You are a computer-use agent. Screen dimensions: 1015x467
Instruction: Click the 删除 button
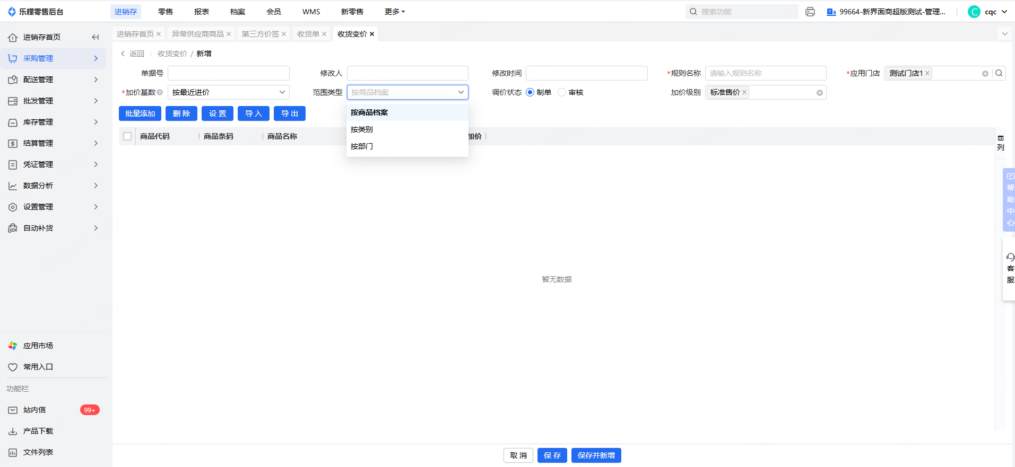pyautogui.click(x=181, y=113)
